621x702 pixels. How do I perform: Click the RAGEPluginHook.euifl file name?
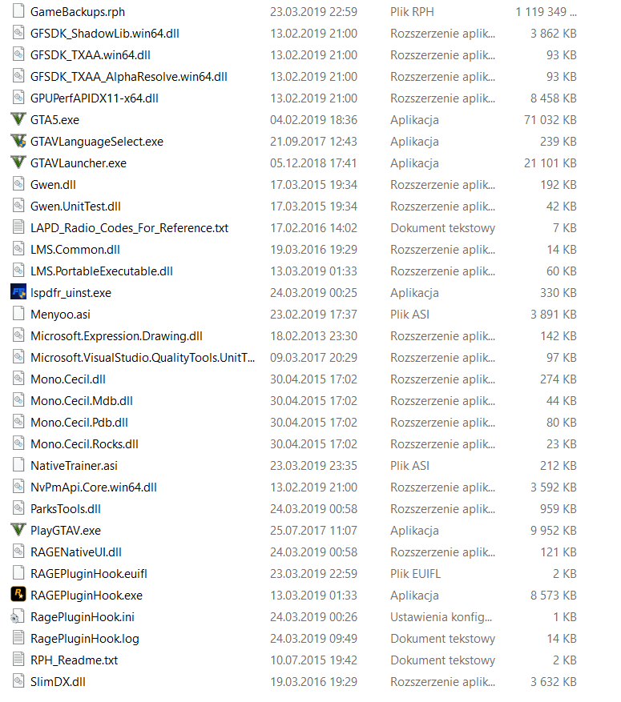point(89,574)
